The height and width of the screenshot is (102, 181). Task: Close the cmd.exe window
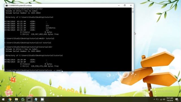(131, 5)
